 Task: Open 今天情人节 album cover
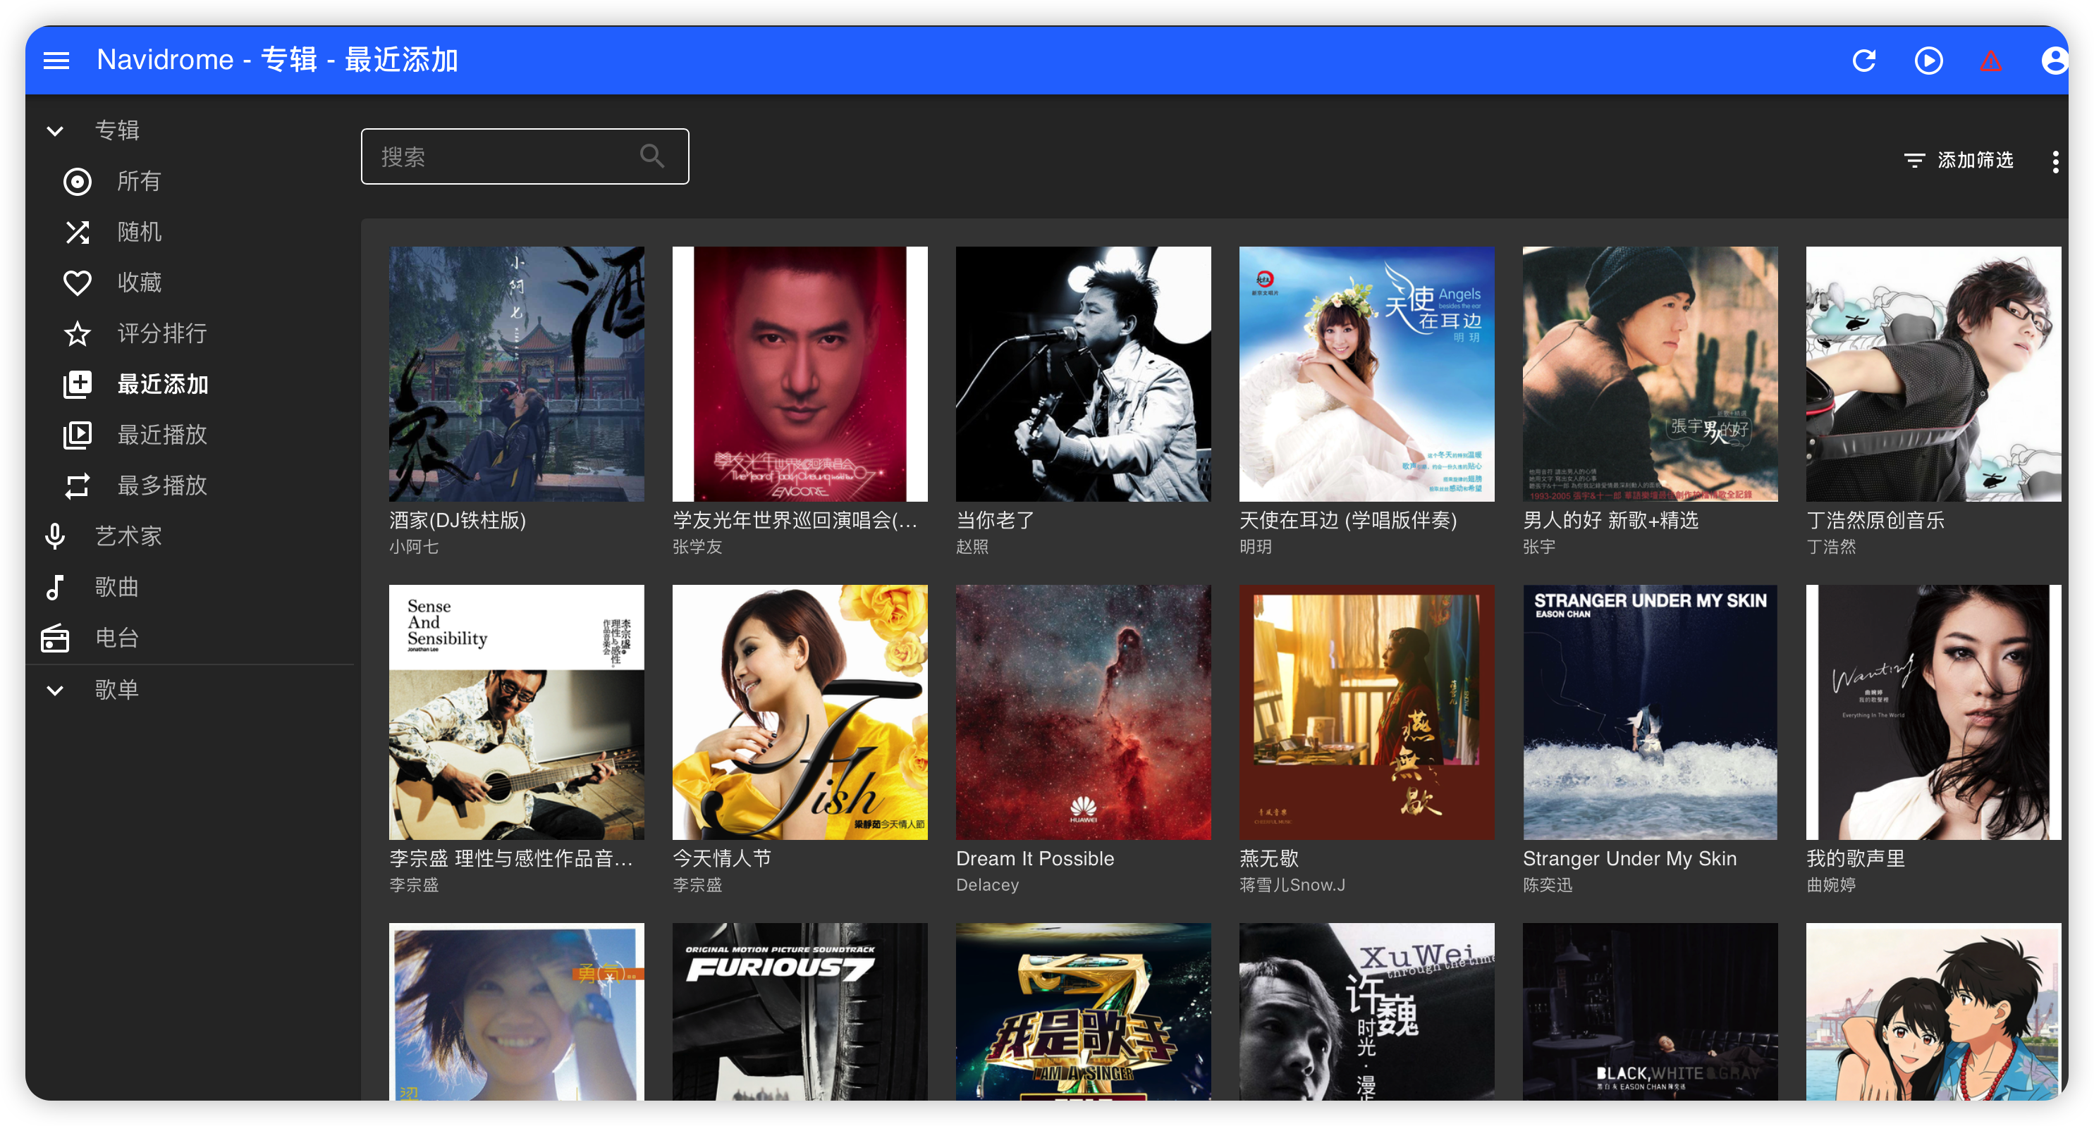pos(800,712)
